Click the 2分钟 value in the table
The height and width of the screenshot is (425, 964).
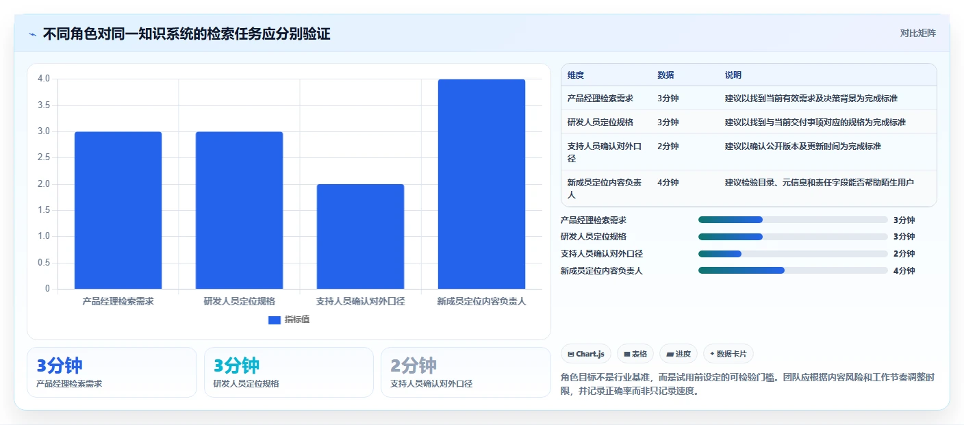[668, 146]
